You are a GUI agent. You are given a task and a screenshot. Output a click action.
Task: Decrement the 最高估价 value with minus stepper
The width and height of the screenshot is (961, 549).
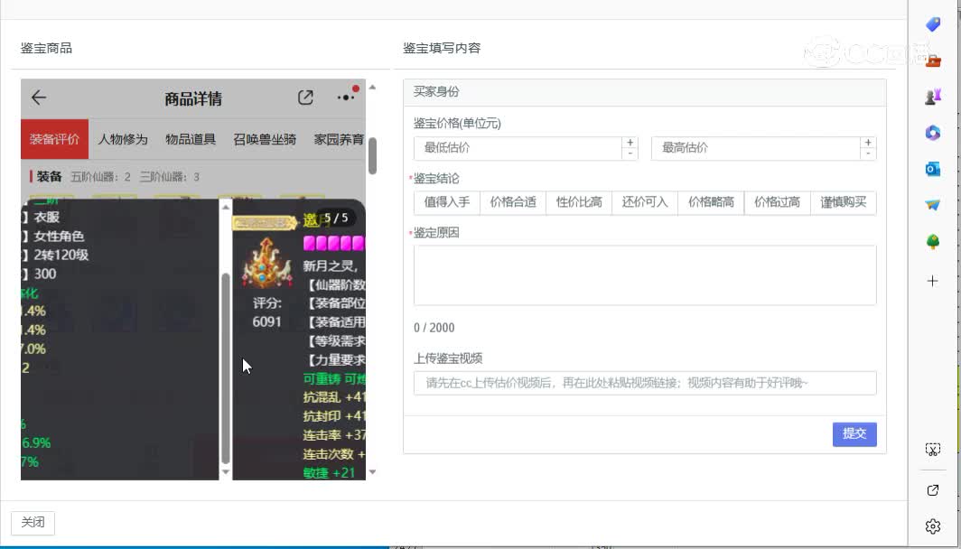pos(867,154)
